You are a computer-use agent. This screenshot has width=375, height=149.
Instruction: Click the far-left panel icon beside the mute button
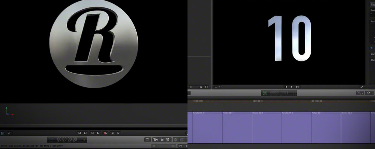(2, 133)
